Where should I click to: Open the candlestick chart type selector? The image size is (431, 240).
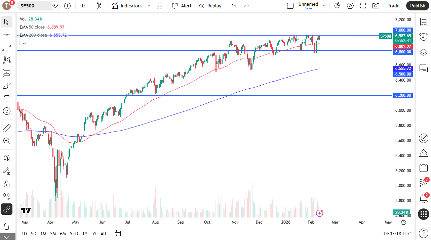(x=99, y=6)
